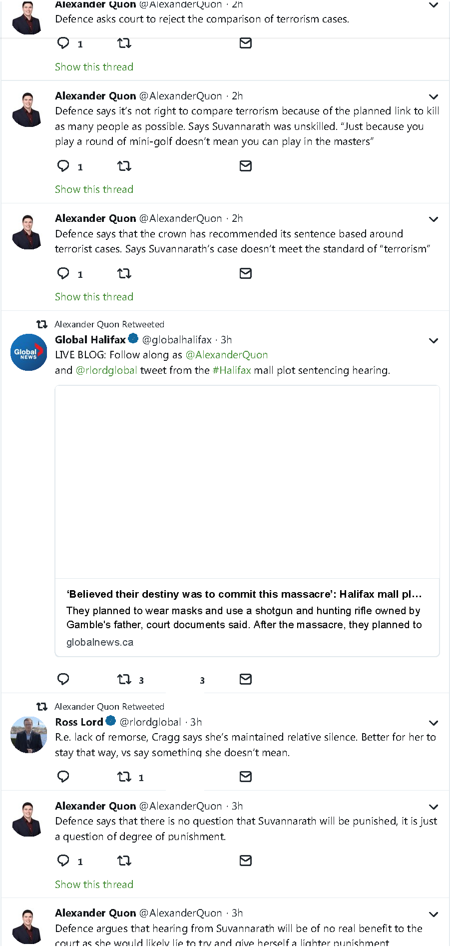Image resolution: width=450 pixels, height=951 pixels.
Task: Open the @globalhalifax handle
Action: [x=177, y=340]
